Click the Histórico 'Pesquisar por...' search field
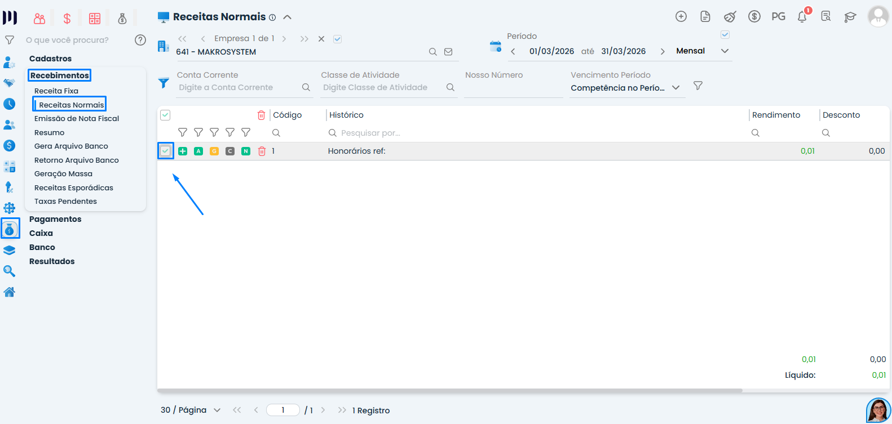The image size is (892, 424). click(371, 133)
